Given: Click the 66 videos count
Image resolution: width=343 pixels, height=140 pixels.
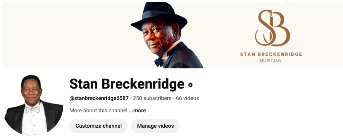Looking at the screenshot, I should pos(187,98).
